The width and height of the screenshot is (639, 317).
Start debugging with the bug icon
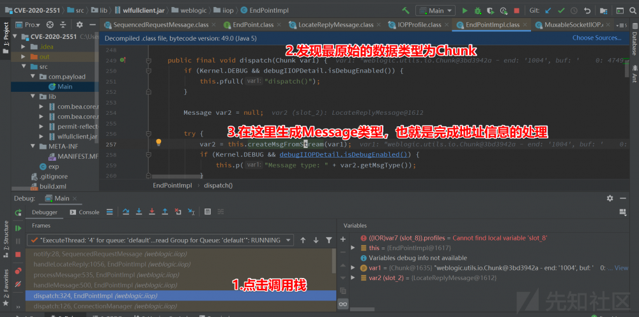(x=477, y=11)
